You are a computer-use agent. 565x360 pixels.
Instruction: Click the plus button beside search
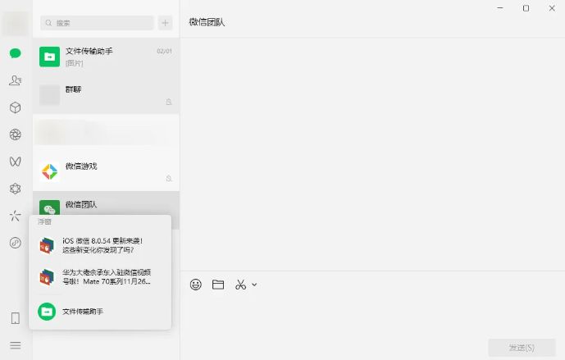point(165,23)
